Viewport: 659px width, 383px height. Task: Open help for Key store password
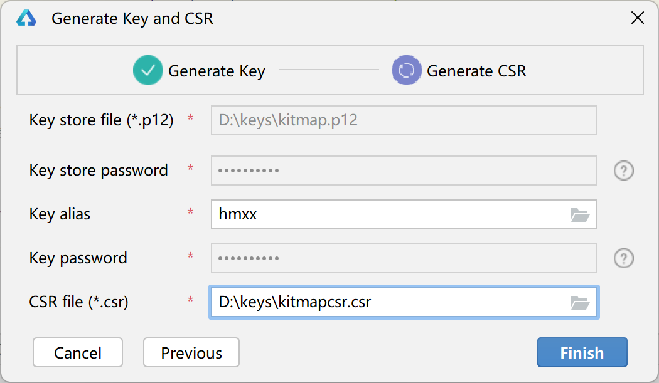[623, 171]
